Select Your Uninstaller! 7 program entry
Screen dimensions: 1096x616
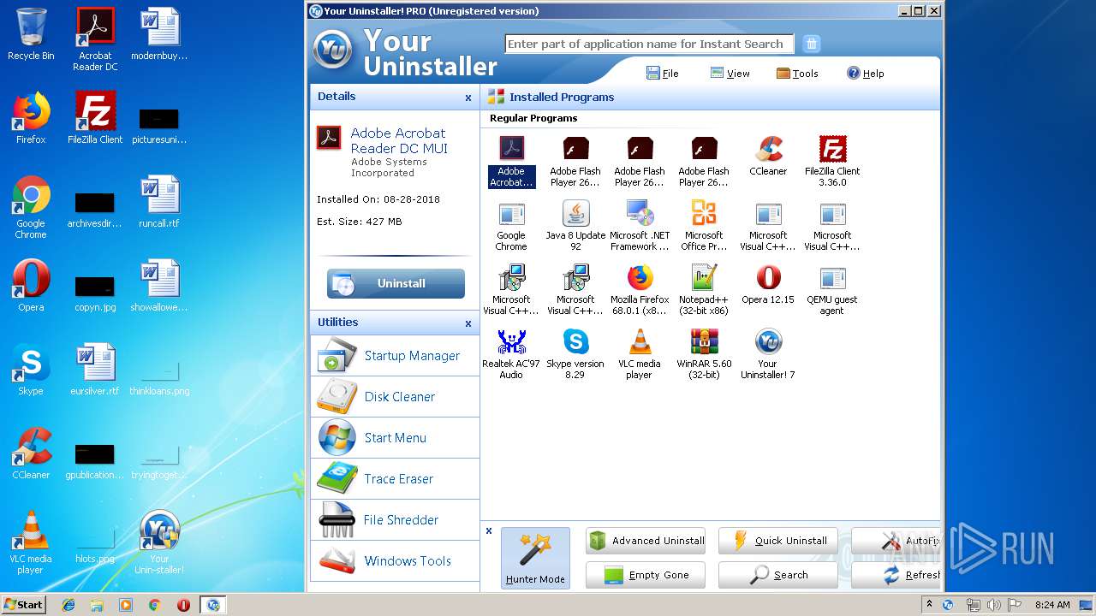pyautogui.click(x=768, y=353)
